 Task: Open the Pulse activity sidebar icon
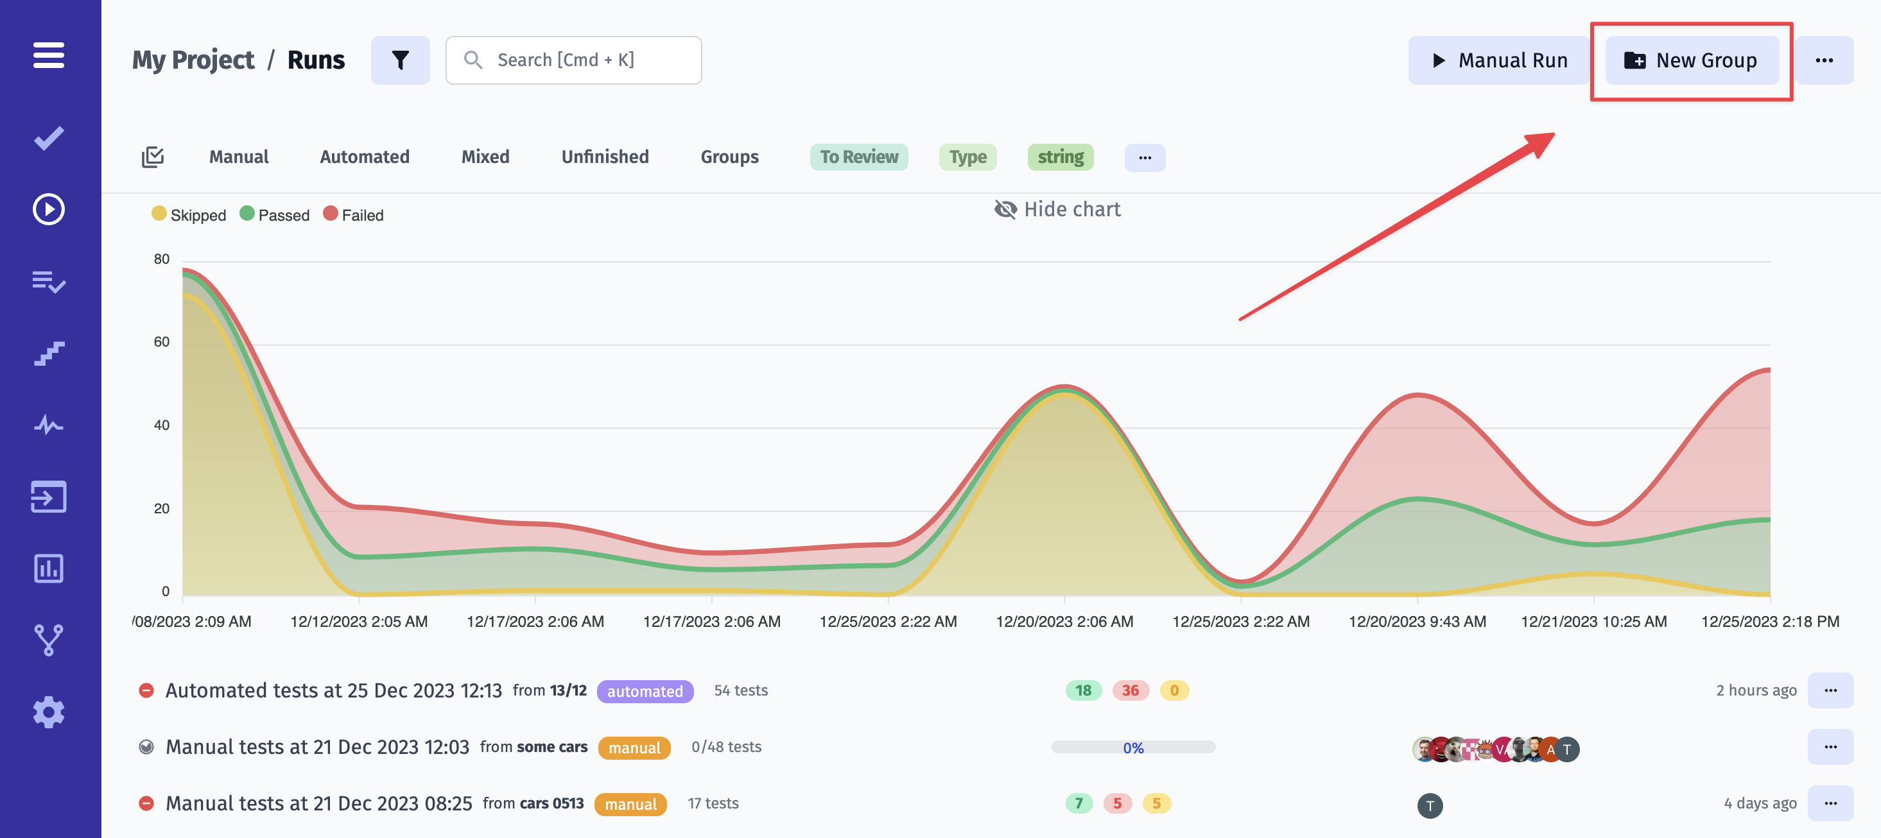tap(48, 425)
